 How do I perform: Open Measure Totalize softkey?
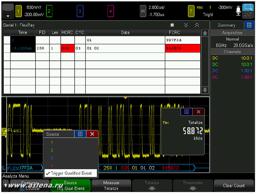pyautogui.click(x=111, y=185)
